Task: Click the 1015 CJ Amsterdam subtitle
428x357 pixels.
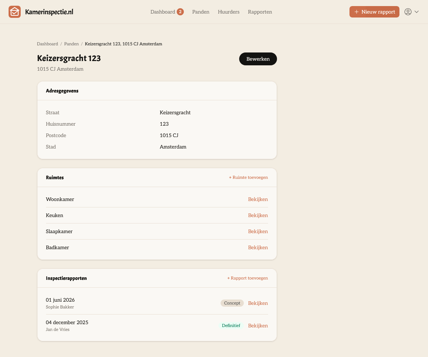Action: pyautogui.click(x=60, y=69)
